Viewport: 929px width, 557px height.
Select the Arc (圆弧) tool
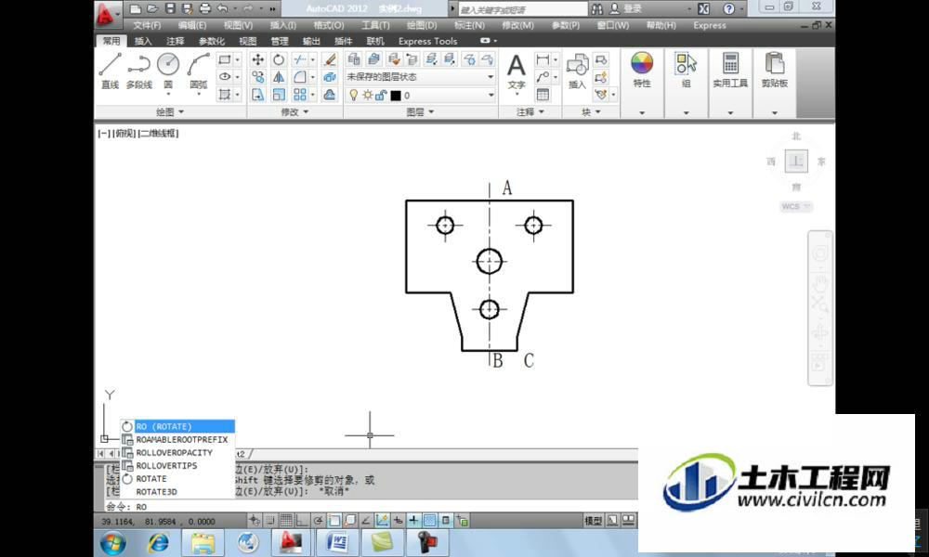199,71
